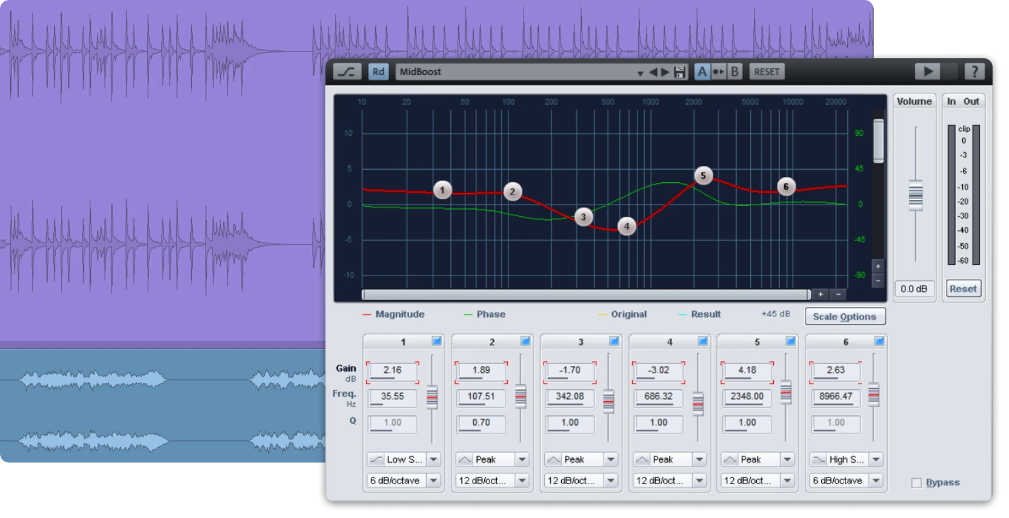Click the RESET button in the header

coord(767,71)
